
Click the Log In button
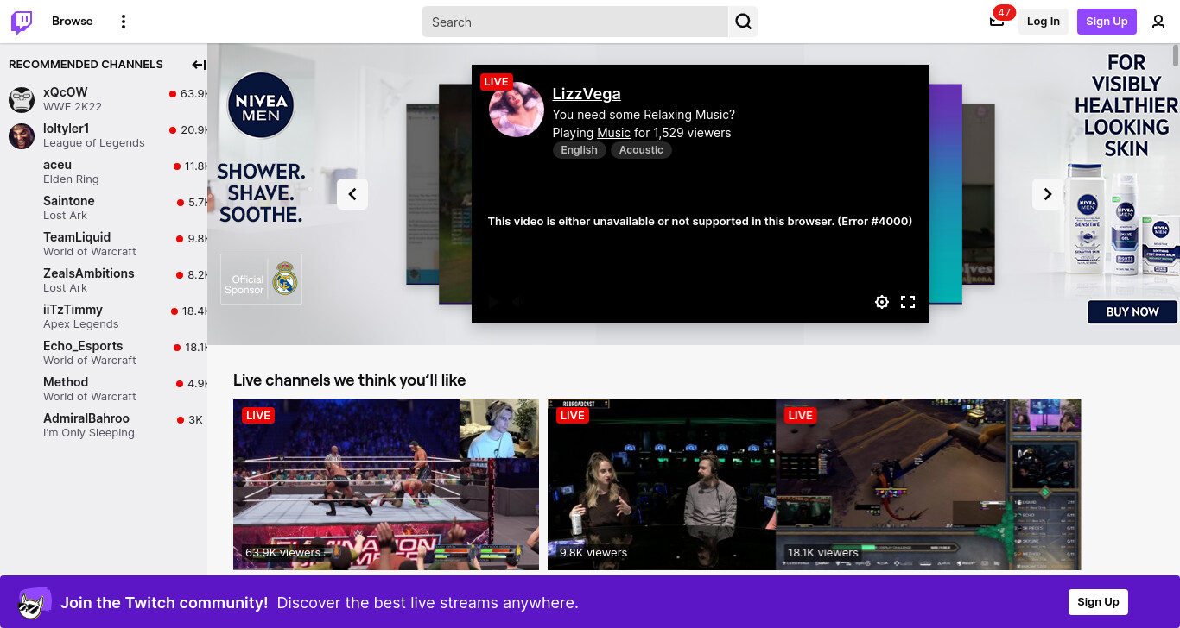[x=1044, y=22]
